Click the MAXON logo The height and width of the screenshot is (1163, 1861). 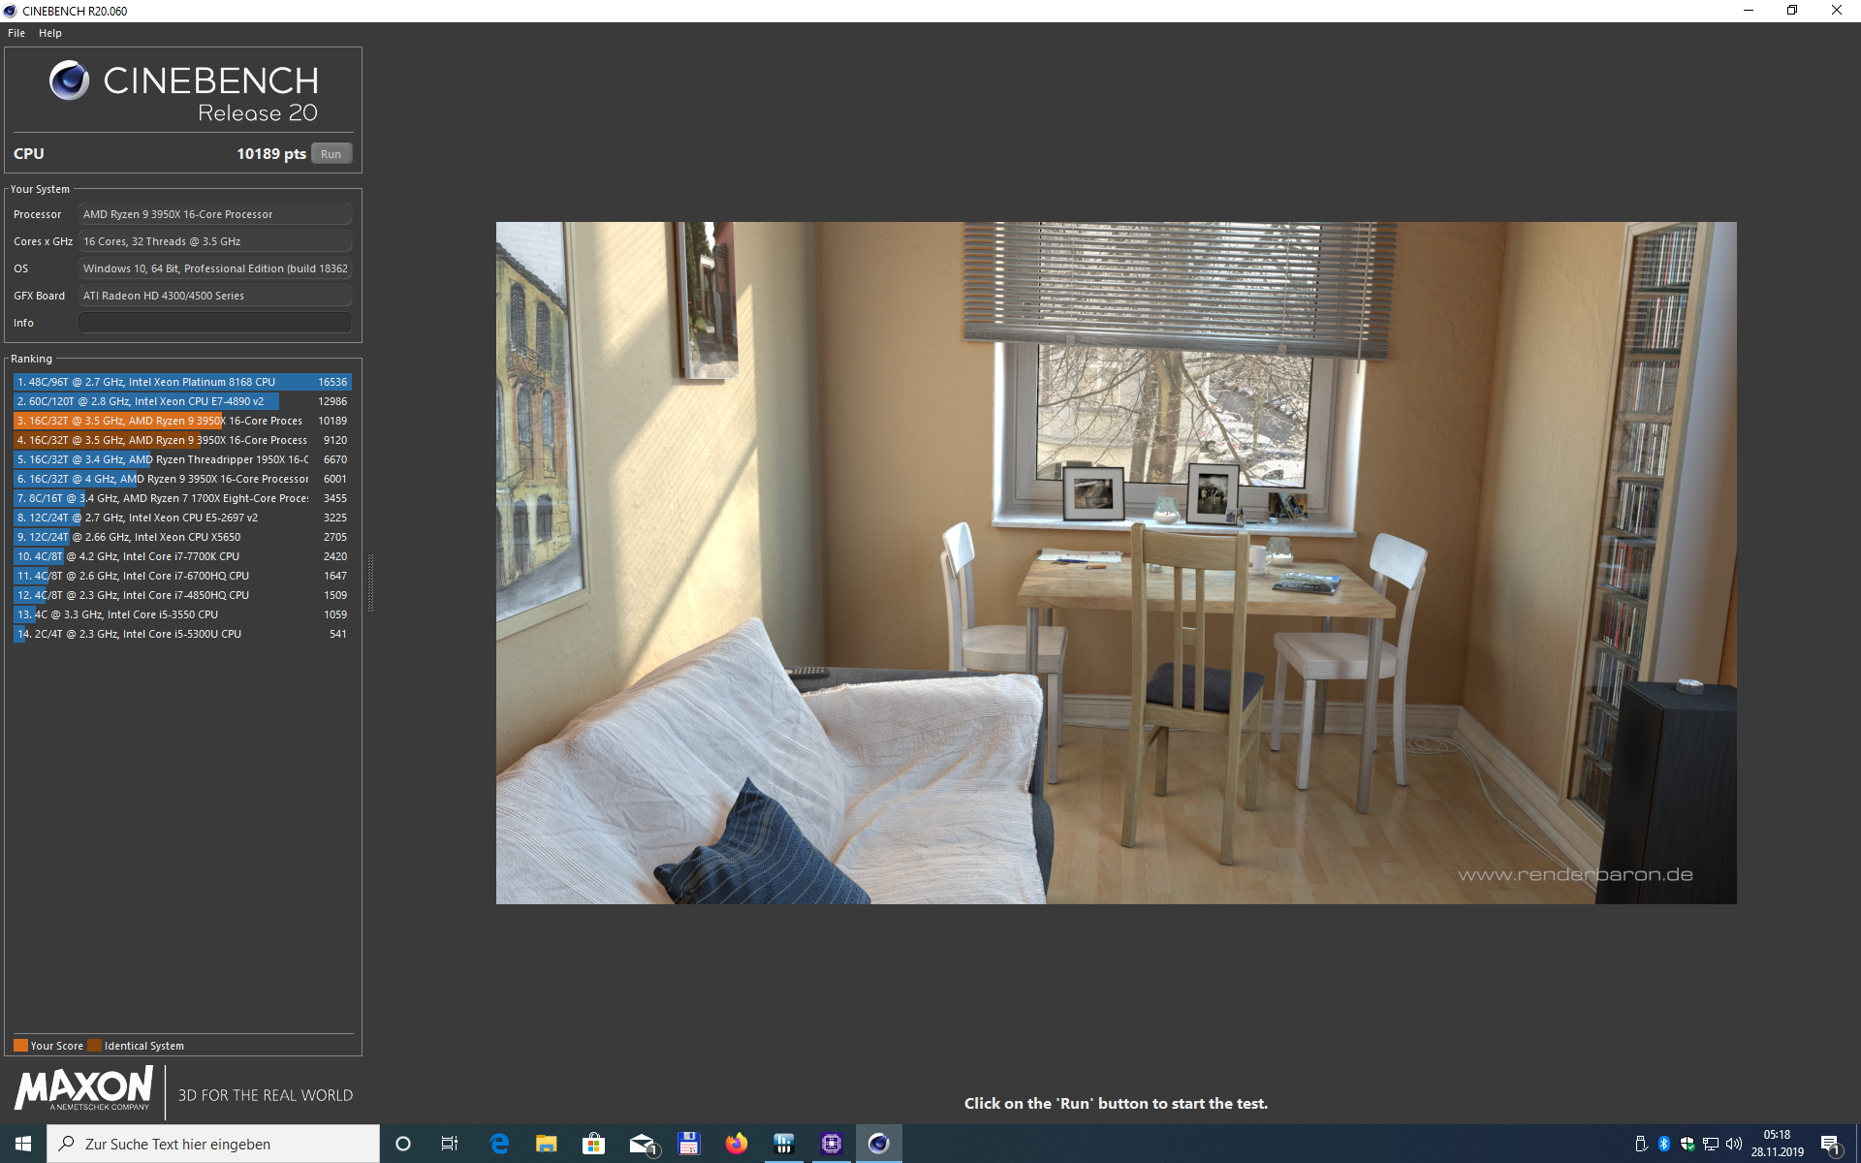coord(83,1088)
